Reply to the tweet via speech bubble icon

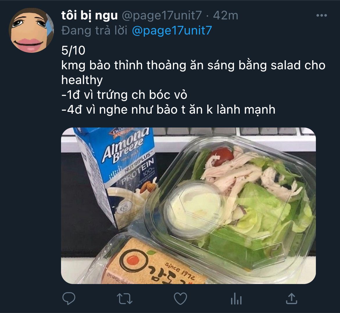click(69, 298)
